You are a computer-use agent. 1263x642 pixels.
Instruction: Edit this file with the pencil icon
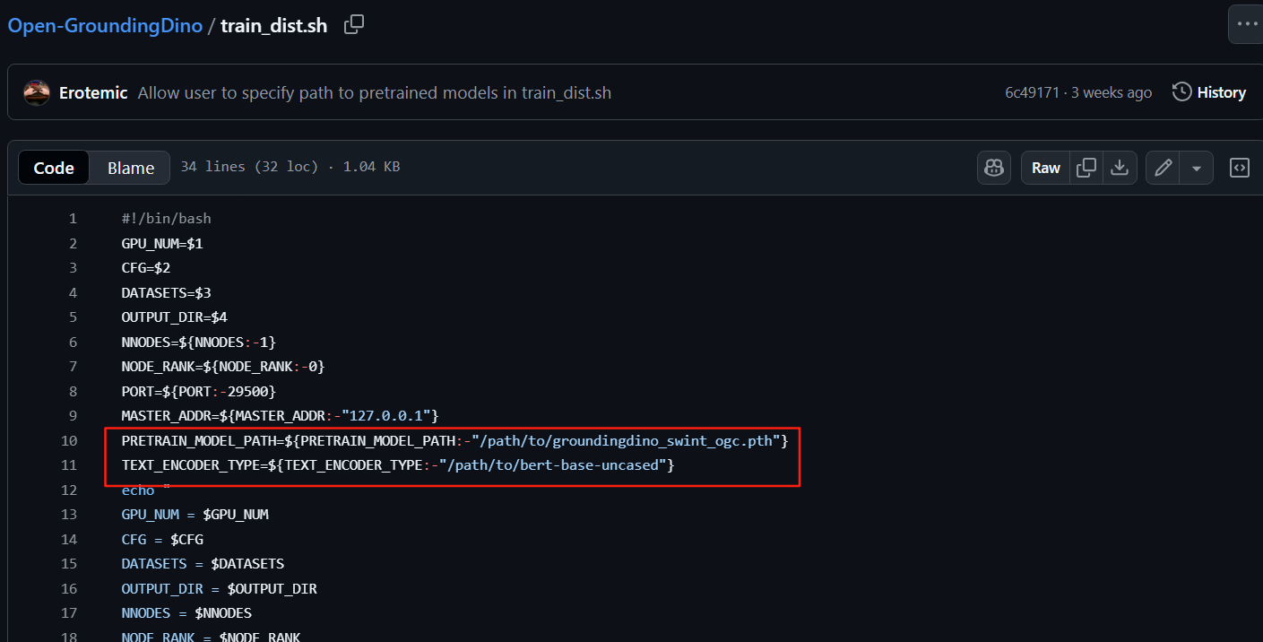tap(1163, 168)
